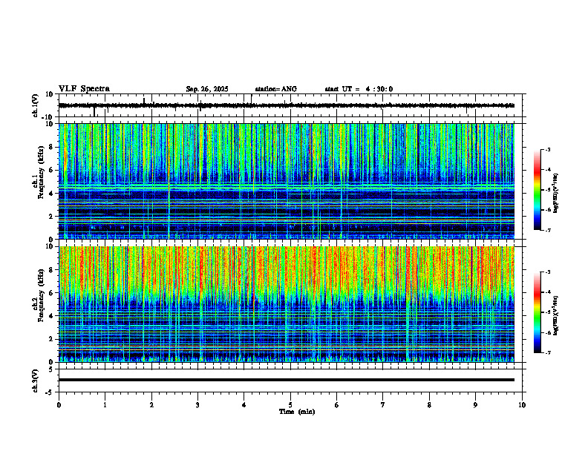Click the "7" tick on Time axis
This screenshot has width=588, height=454.
point(383,405)
